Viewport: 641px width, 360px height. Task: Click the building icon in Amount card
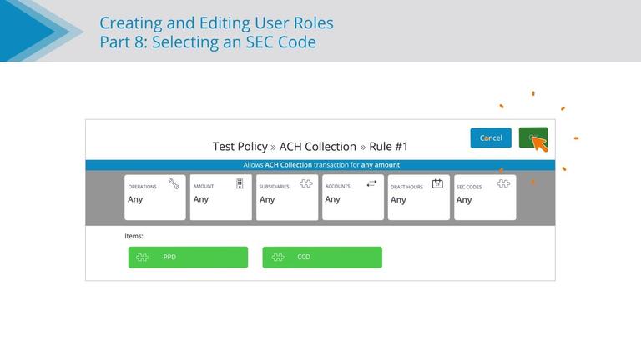(x=240, y=183)
